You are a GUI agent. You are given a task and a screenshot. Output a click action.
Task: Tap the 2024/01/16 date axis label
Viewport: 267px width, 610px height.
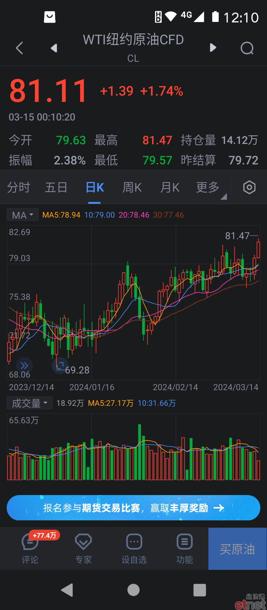(x=92, y=387)
